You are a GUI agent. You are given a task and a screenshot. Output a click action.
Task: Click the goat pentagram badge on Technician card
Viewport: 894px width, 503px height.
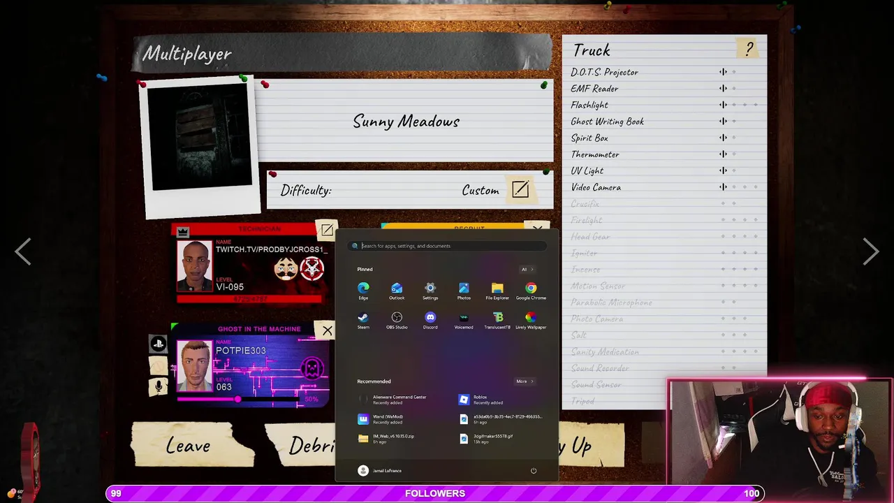[x=312, y=268]
